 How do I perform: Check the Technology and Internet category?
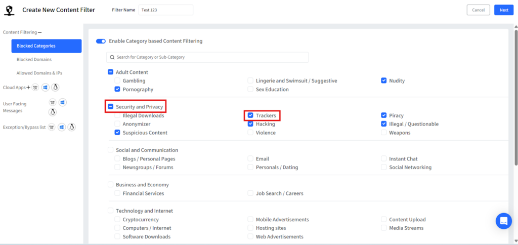pos(110,211)
